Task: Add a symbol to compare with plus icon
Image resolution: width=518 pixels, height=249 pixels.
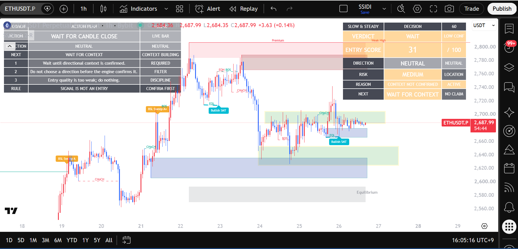Action: click(x=64, y=9)
